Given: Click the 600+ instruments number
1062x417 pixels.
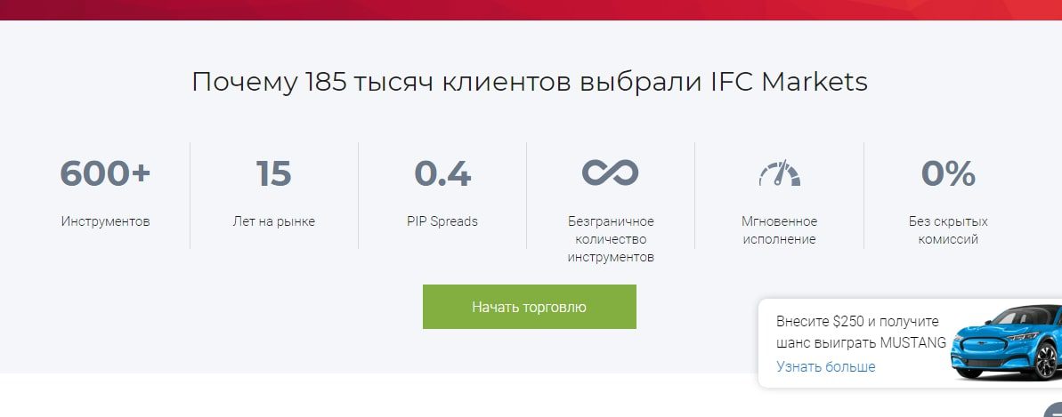Looking at the screenshot, I should click(x=105, y=173).
